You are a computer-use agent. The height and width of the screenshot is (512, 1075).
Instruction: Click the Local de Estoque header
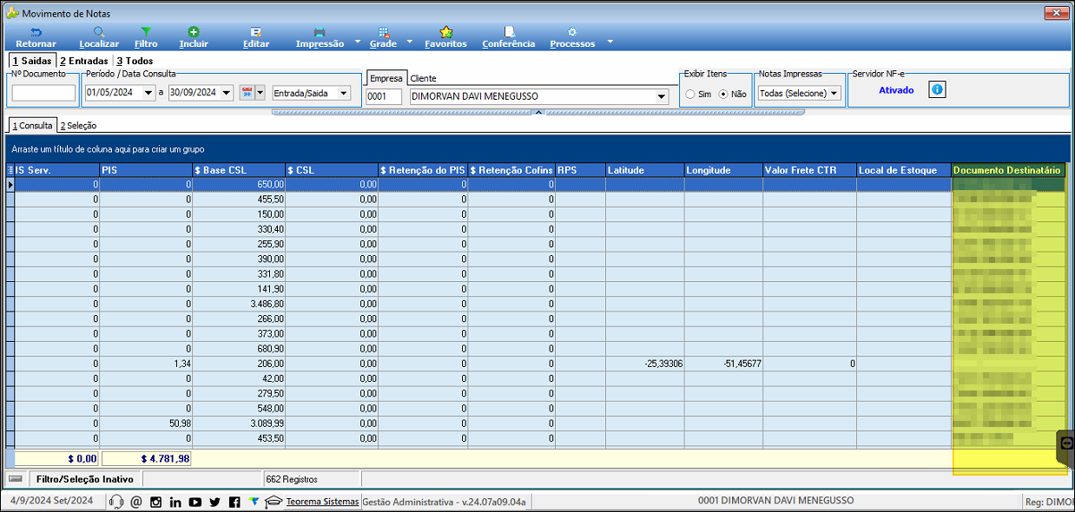[904, 170]
